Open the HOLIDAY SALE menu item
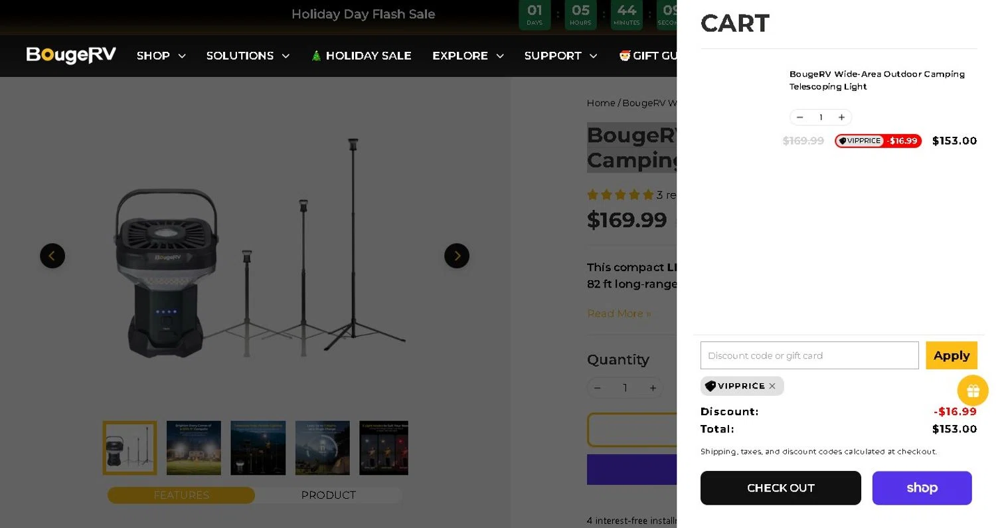 (361, 56)
